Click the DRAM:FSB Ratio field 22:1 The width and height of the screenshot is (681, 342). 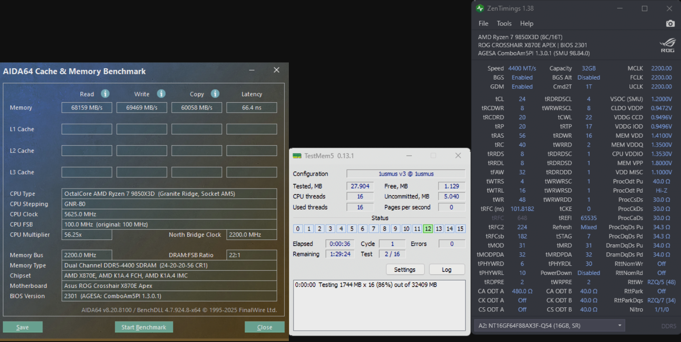click(252, 255)
